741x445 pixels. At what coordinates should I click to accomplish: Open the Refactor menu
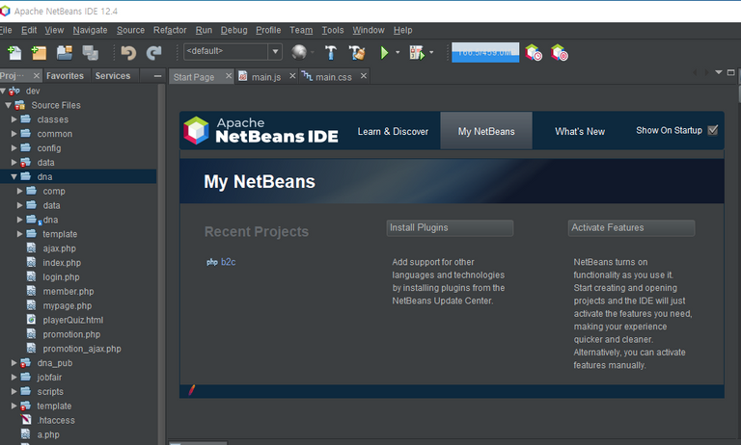[x=170, y=30]
